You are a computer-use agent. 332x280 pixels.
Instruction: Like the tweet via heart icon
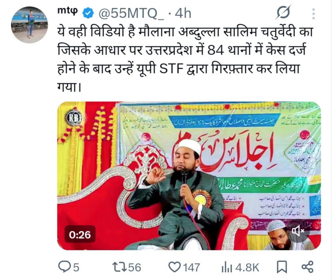[175, 267]
